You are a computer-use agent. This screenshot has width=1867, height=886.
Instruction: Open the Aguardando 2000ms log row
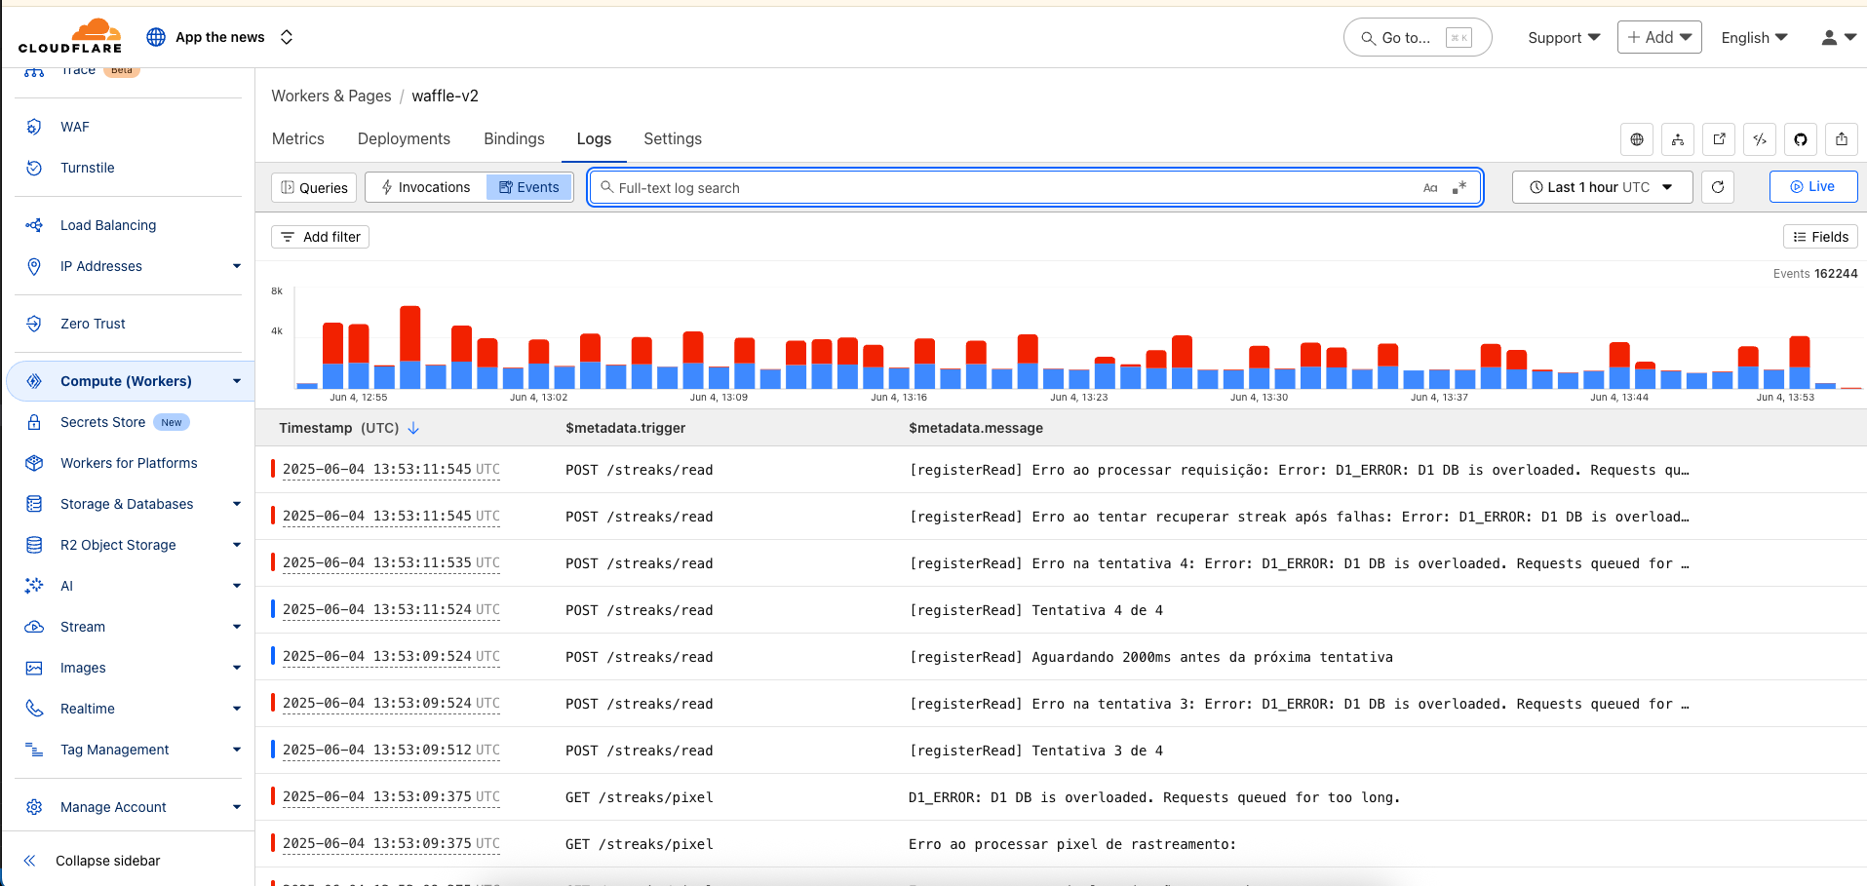pyautogui.click(x=1061, y=657)
